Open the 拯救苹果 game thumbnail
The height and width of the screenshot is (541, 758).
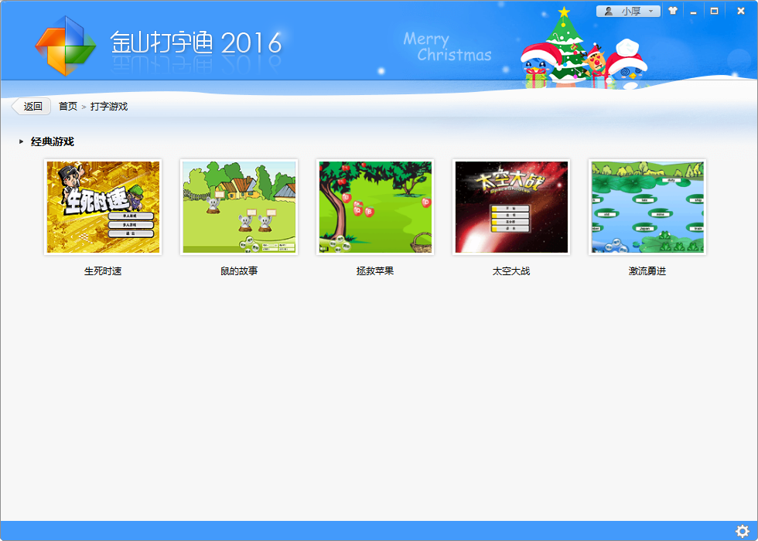pyautogui.click(x=375, y=207)
